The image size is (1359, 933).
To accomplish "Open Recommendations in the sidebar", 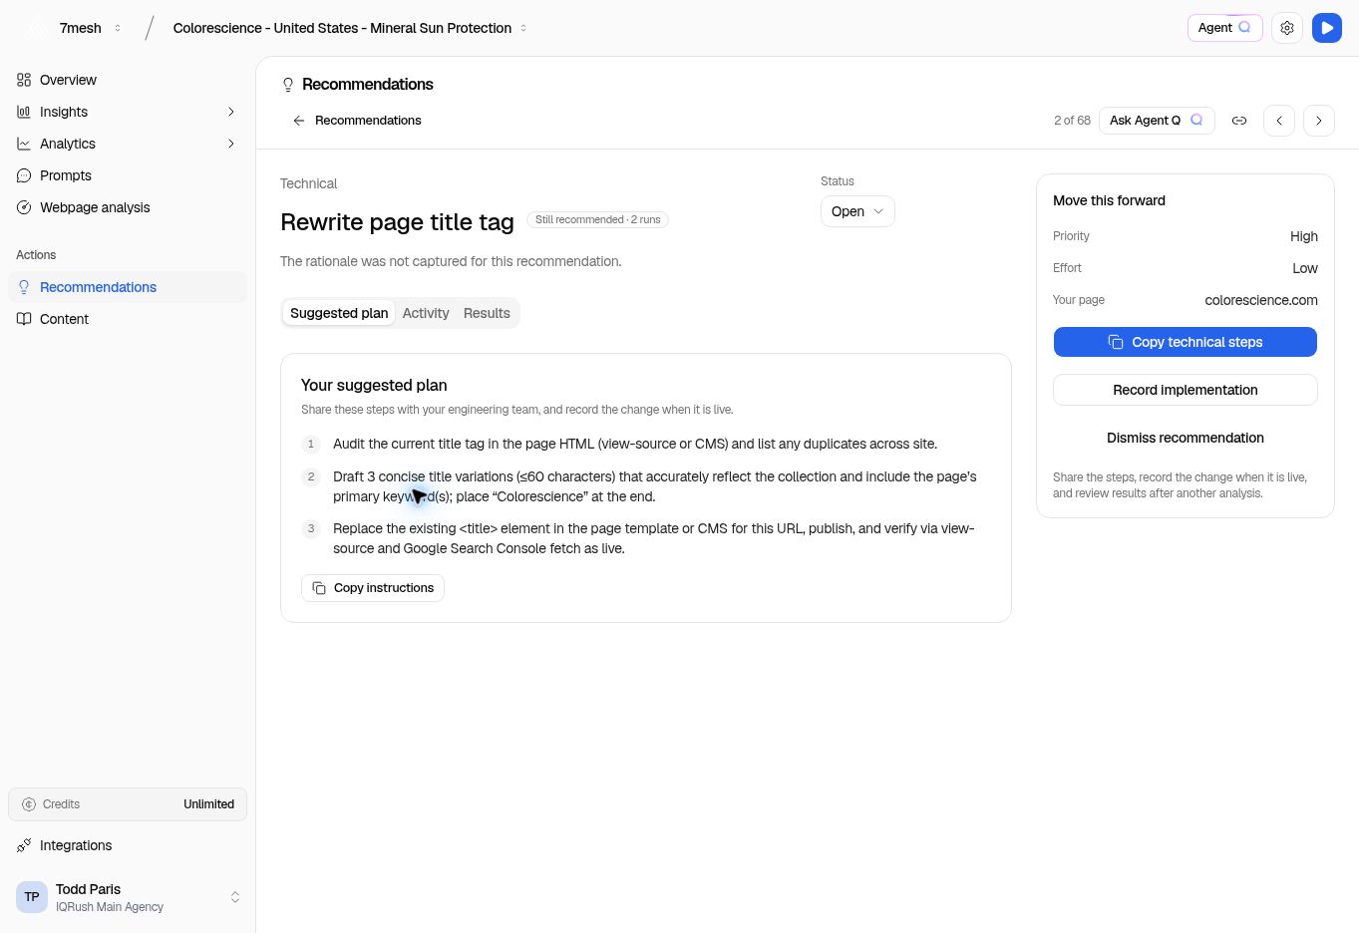I will click(x=128, y=287).
